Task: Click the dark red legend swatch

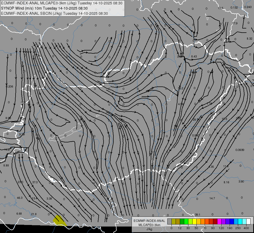Action: click(x=215, y=221)
